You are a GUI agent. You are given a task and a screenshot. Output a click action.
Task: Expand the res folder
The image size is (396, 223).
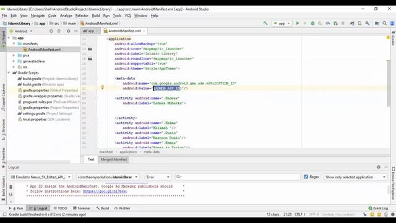click(x=14, y=67)
